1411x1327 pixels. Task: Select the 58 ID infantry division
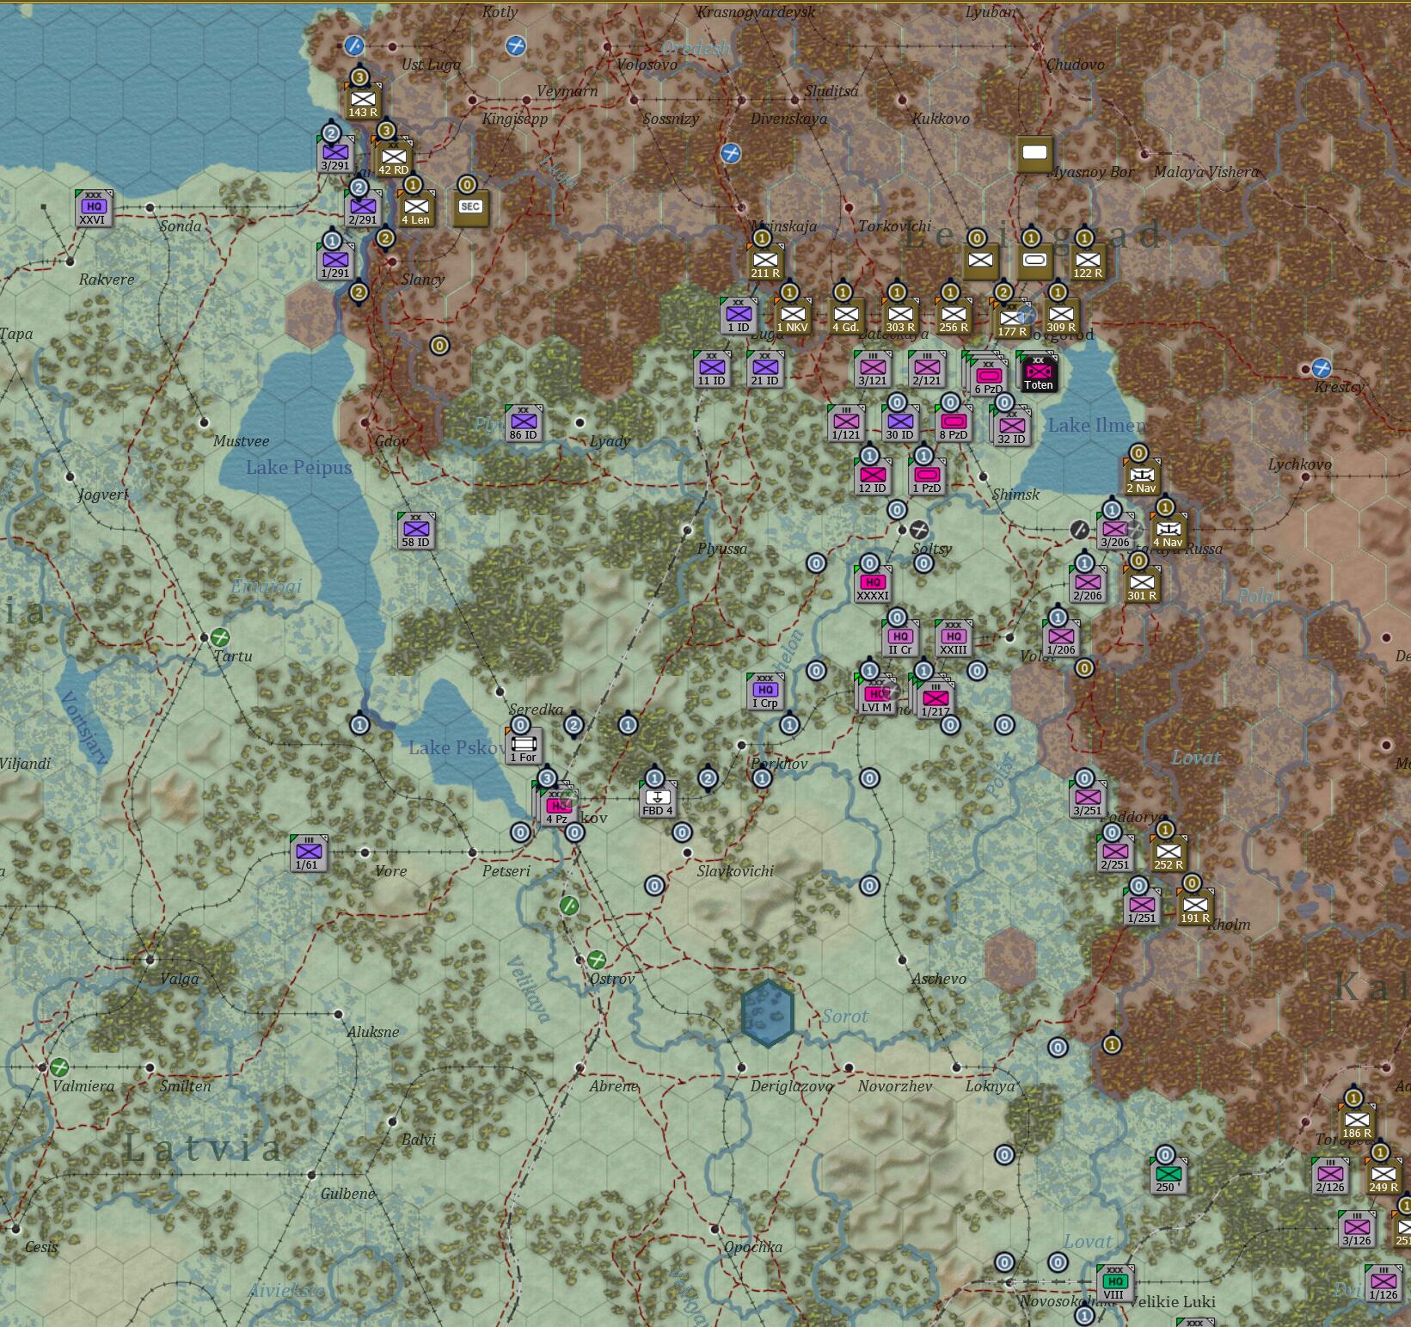[x=416, y=531]
